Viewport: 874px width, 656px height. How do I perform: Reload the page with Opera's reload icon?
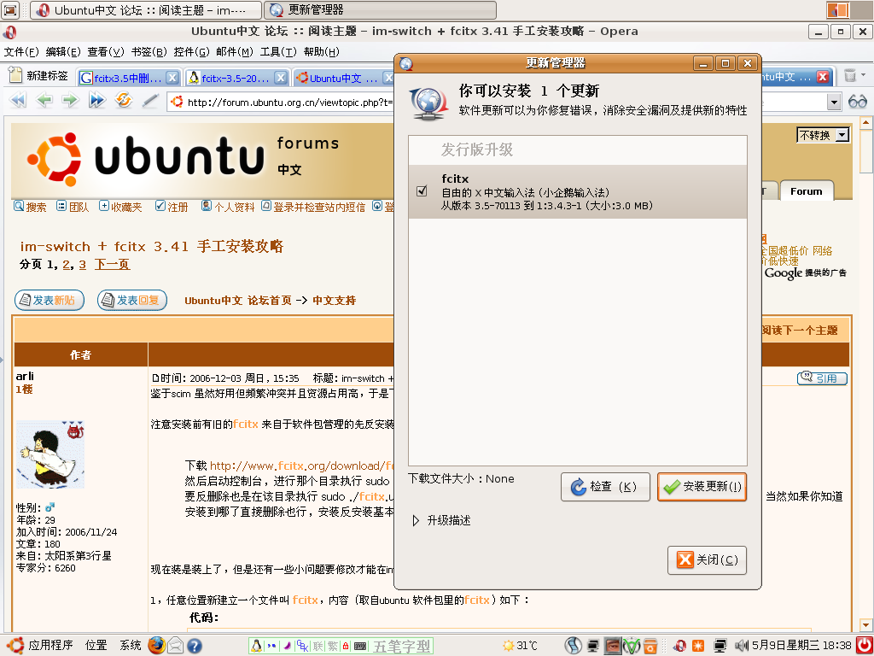point(123,101)
